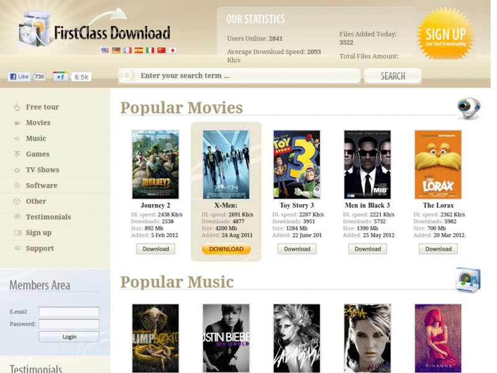Open the Toy Story 3 poster
This screenshot has width=497, height=373.
pyautogui.click(x=297, y=164)
